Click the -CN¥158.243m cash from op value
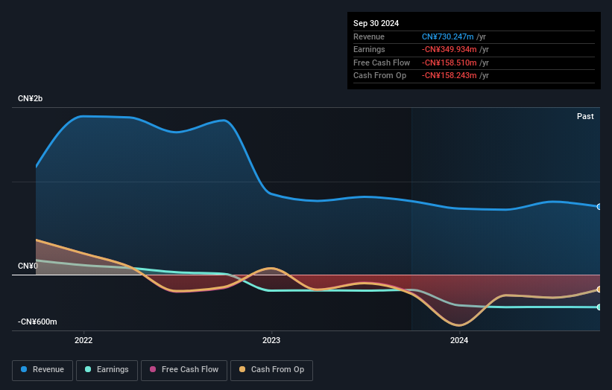This screenshot has width=612, height=390. [449, 76]
